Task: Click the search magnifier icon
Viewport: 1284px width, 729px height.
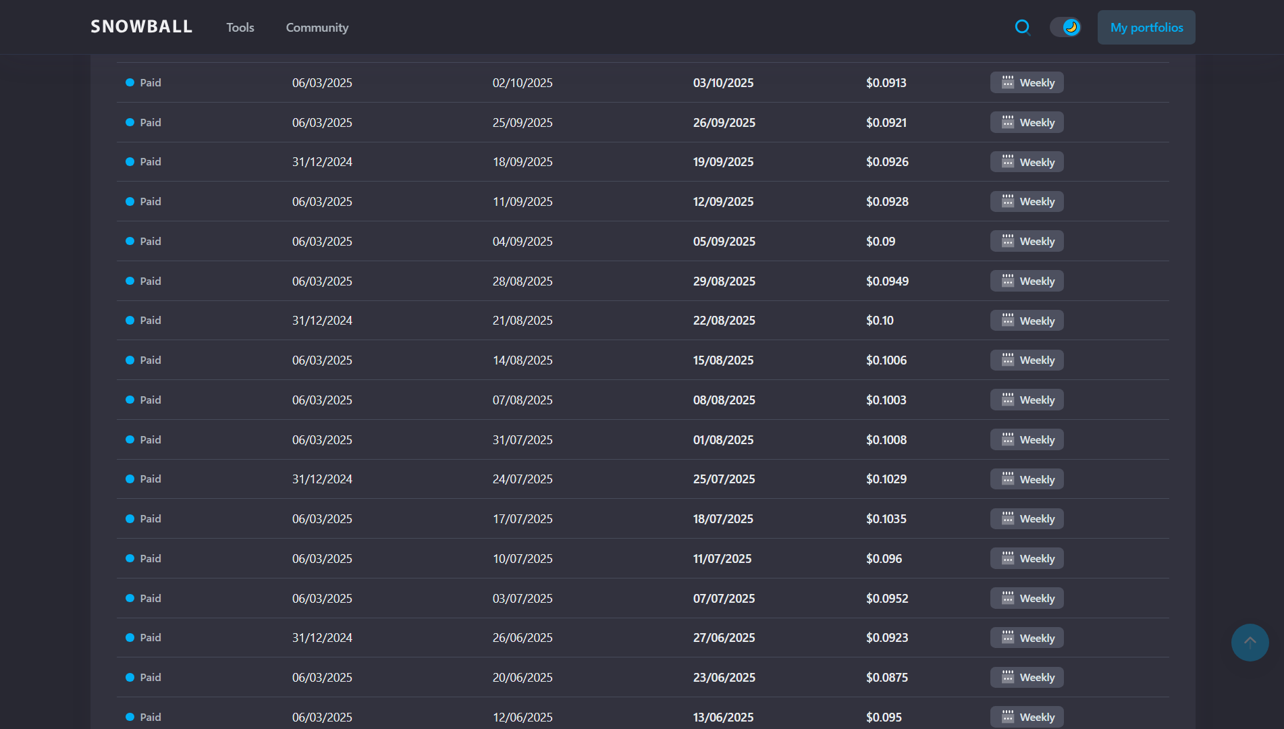Action: (1022, 27)
